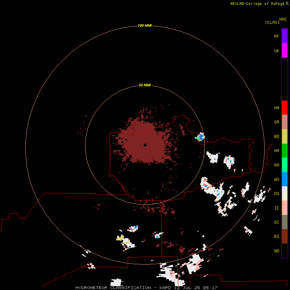Click the Hydrometeor Classification KAPD title text
290x290 pixels.
pos(146,288)
